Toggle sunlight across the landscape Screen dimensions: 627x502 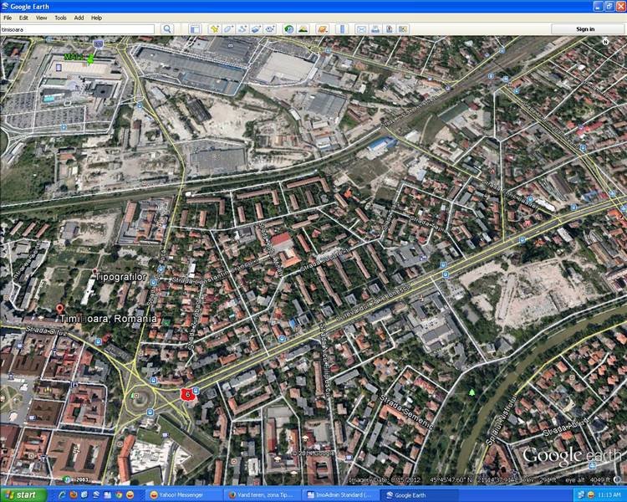(303, 28)
